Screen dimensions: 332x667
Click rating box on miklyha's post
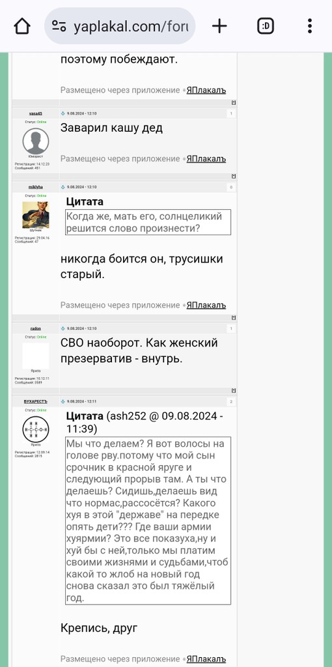231,187
